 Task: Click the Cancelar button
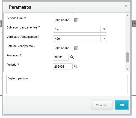(x=102, y=105)
